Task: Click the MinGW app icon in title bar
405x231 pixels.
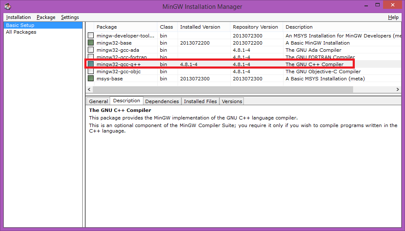Action: [8, 6]
